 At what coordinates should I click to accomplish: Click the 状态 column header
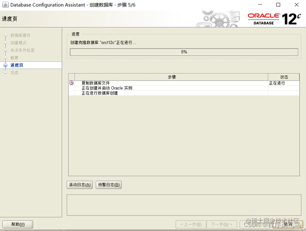284,77
